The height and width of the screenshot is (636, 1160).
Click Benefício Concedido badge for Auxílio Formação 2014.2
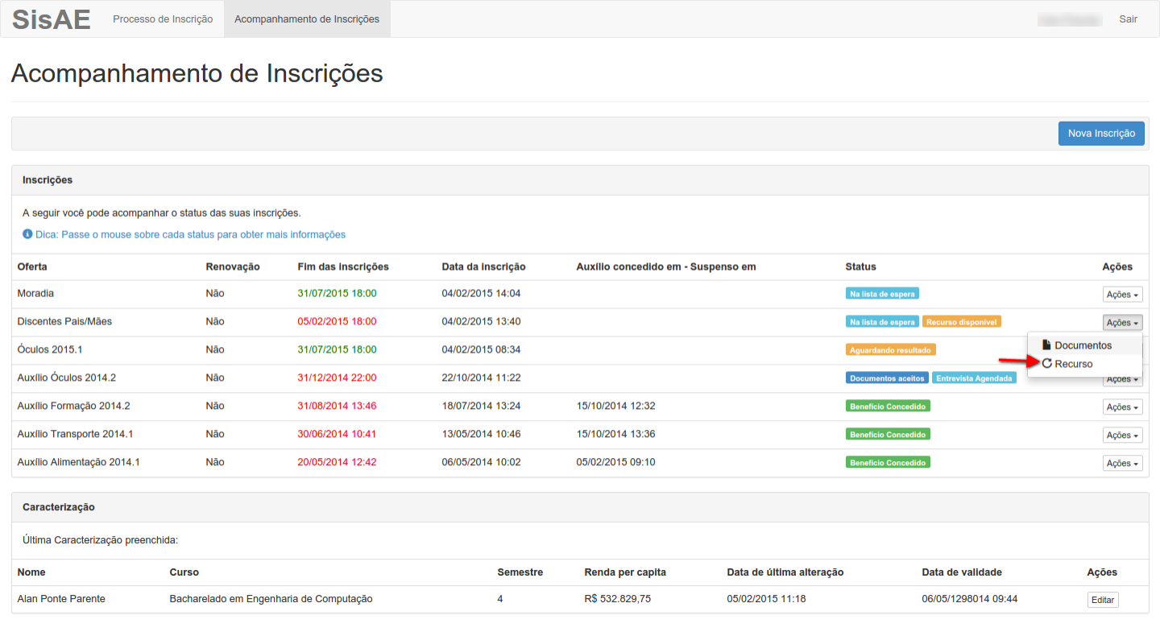tap(888, 407)
